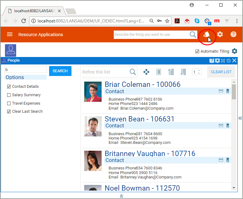Click the list view document icon
The height and width of the screenshot is (199, 243).
point(158,72)
